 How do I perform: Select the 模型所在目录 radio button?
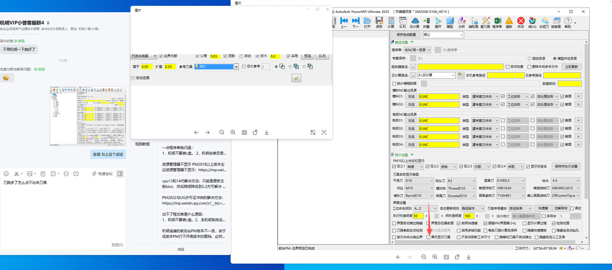(x=555, y=58)
